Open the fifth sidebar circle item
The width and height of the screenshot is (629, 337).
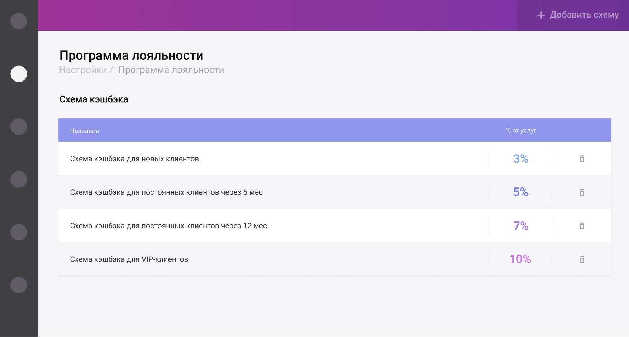(x=19, y=232)
